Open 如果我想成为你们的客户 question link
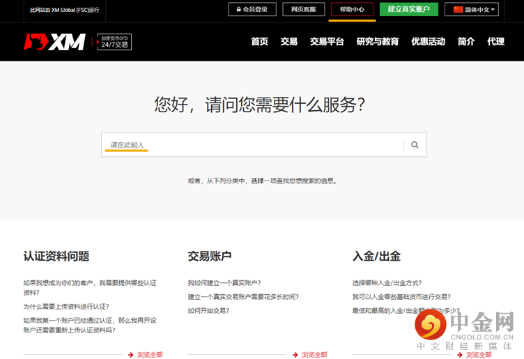 [90, 287]
